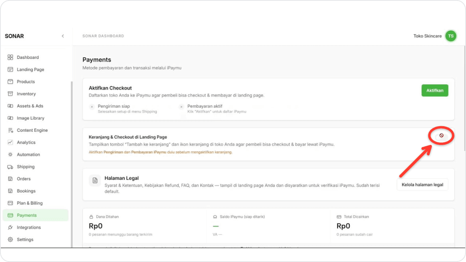Click Kelola halaman legal button
Viewport: 466px width, 262px height.
(422, 185)
